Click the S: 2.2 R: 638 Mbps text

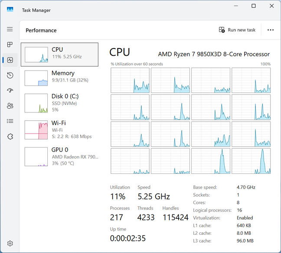pyautogui.click(x=72, y=137)
